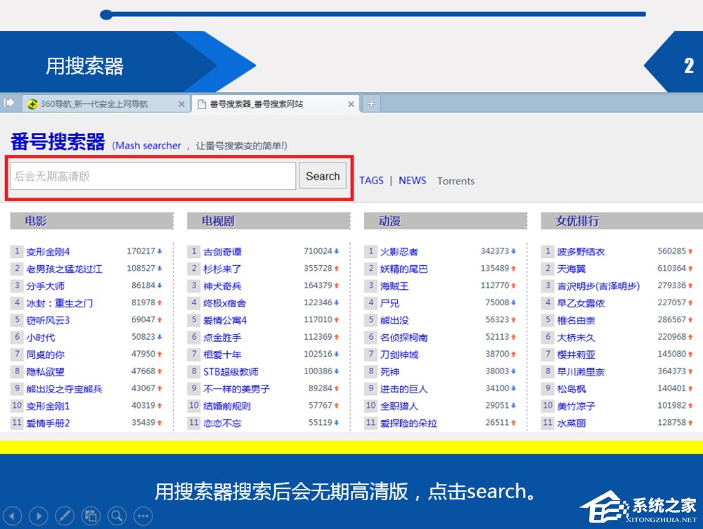Open a new tab with the plus button
Image resolution: width=703 pixels, height=529 pixels.
371,103
